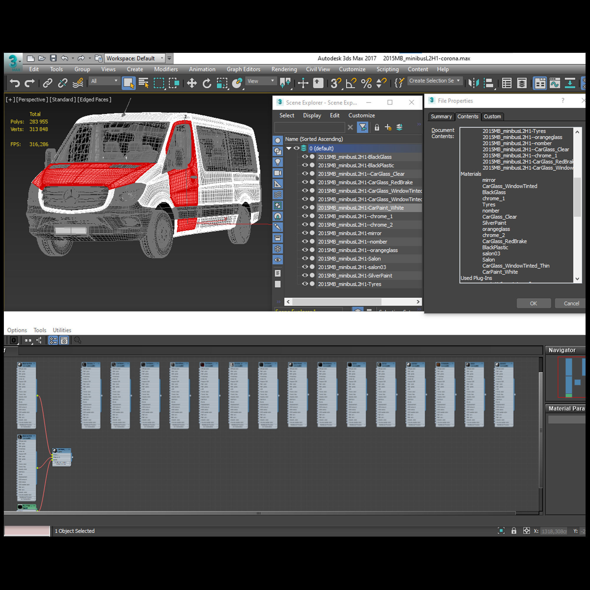Open the Save File icon

click(53, 58)
